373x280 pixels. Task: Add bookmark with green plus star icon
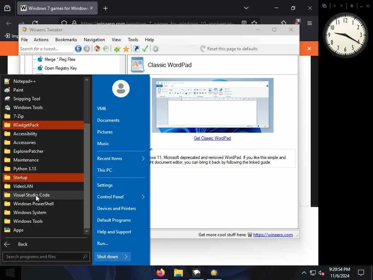point(117,49)
